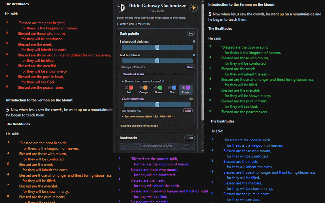Click the Color saturation value "50"

click(191, 99)
